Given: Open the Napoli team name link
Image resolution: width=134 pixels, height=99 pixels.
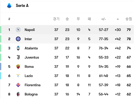Looking at the screenshot, I should [30, 30].
